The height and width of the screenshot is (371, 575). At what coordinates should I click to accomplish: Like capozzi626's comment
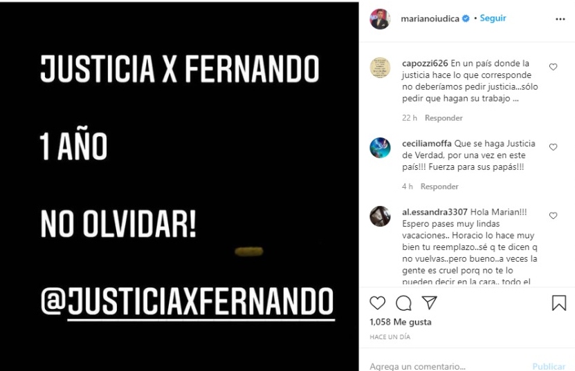(x=553, y=66)
